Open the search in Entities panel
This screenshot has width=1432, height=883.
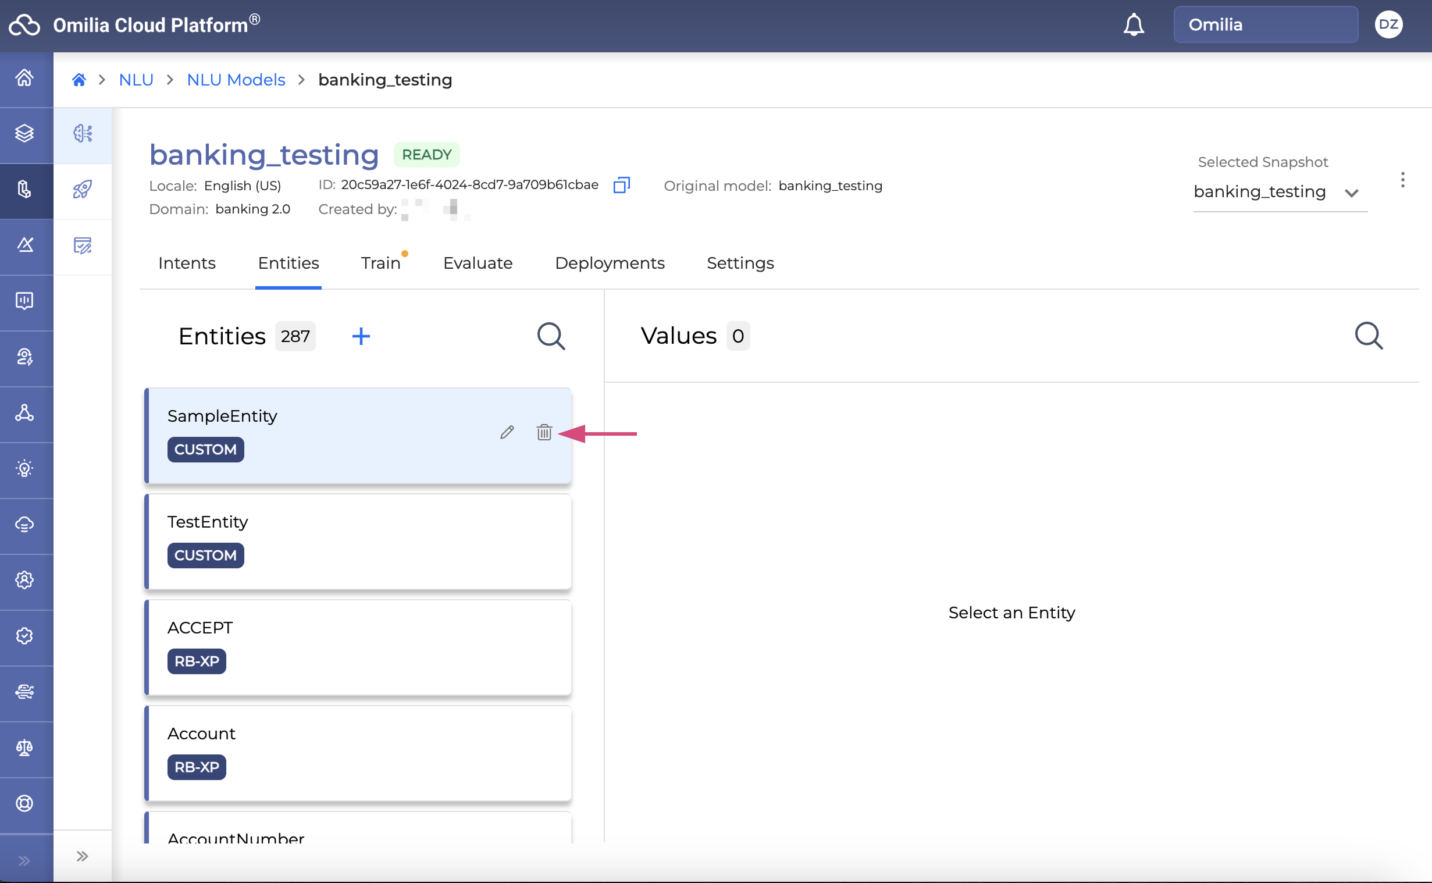[550, 336]
